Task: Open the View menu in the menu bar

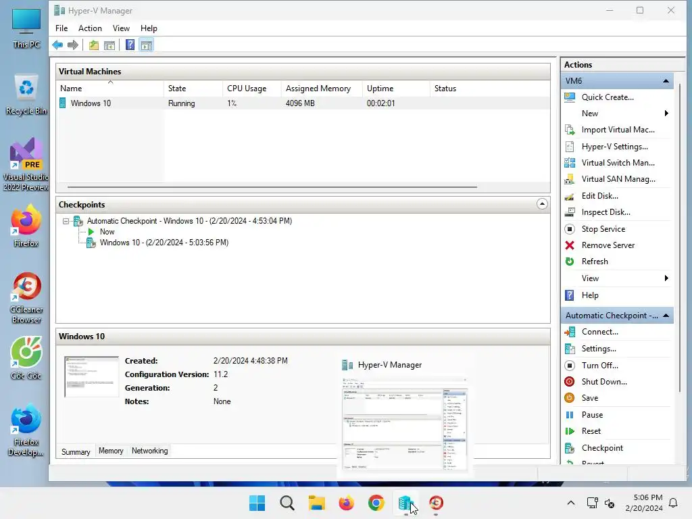Action: click(x=121, y=28)
